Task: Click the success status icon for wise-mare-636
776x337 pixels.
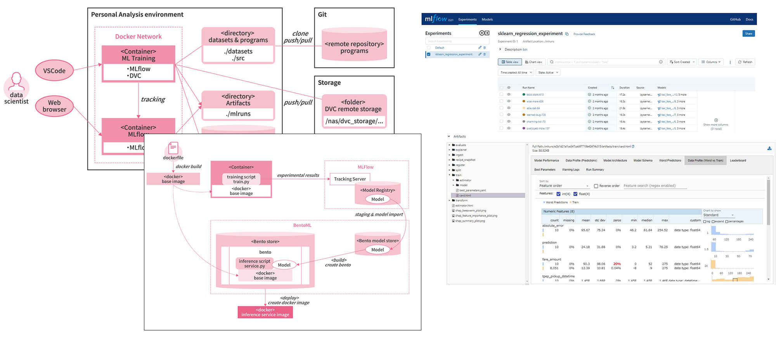Action: pos(589,101)
